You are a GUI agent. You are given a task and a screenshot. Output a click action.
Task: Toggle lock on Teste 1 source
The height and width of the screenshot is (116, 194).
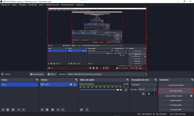coord(75,84)
